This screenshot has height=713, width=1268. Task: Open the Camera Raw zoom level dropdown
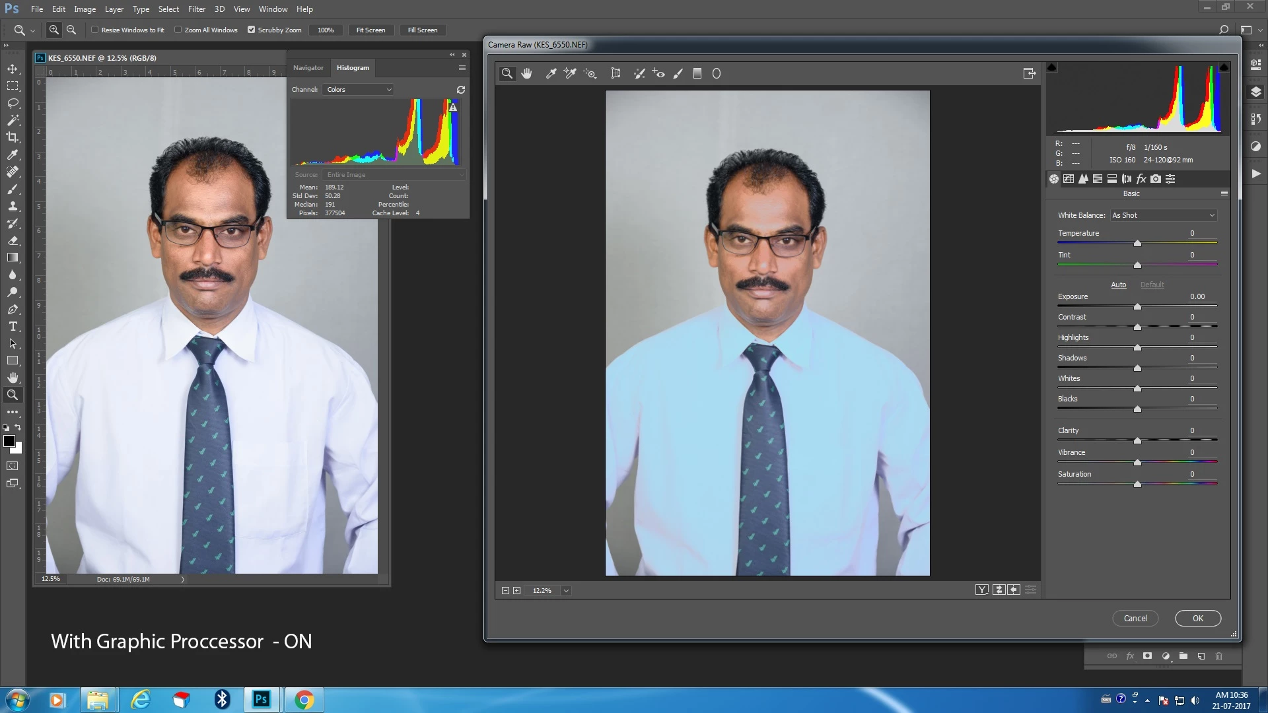point(566,591)
